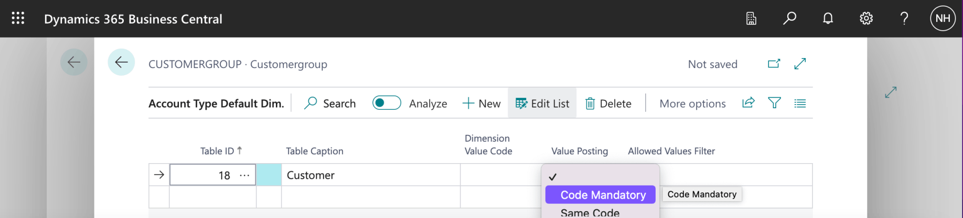
Task: Open the settings gear menu
Action: pyautogui.click(x=866, y=19)
